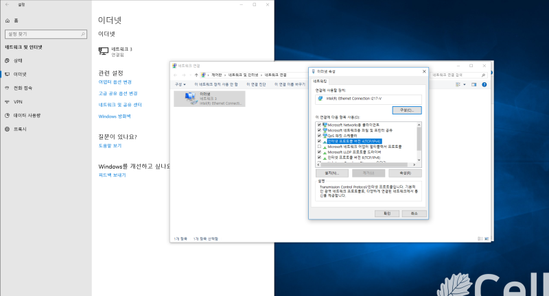Viewport: 549px width, 296px height.
Task: Click the scroll down arrow in protocol list
Action: (x=419, y=160)
